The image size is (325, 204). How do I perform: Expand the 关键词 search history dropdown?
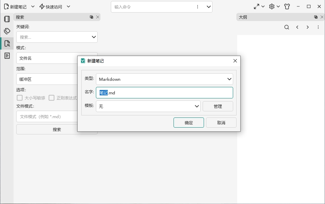click(94, 37)
